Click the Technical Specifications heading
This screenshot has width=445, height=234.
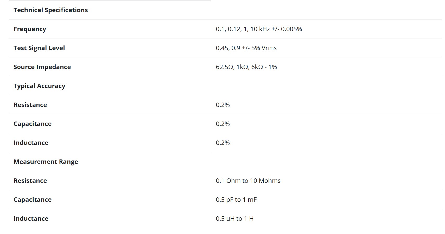pyautogui.click(x=51, y=10)
